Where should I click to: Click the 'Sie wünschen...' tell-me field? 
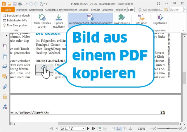[x=153, y=10]
